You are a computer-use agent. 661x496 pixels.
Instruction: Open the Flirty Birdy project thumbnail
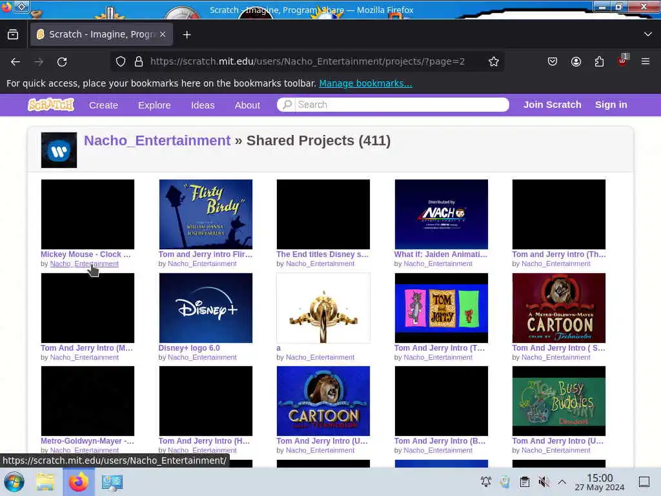[206, 214]
